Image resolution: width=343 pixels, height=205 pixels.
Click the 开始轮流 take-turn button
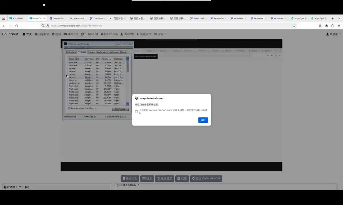[x=130, y=179]
